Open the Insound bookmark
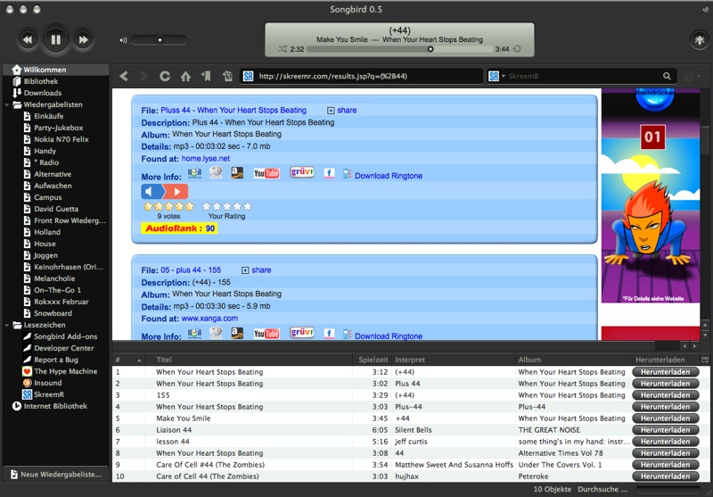713x497 pixels. point(47,383)
